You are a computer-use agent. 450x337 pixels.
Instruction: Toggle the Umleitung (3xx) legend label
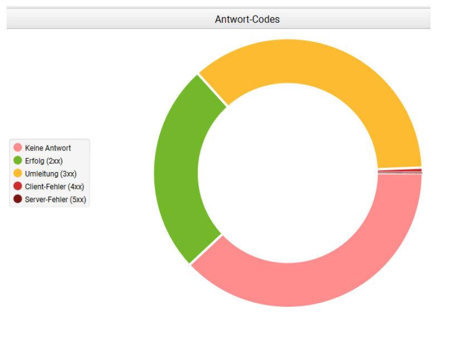[x=50, y=174]
